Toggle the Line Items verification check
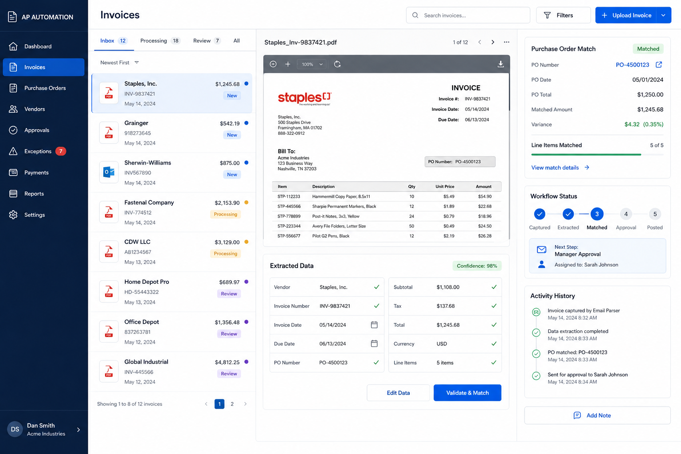681x454 pixels. click(494, 363)
